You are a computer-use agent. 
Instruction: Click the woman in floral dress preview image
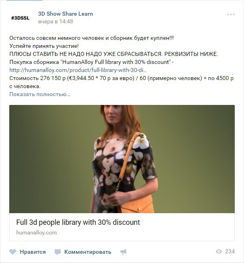(122, 159)
